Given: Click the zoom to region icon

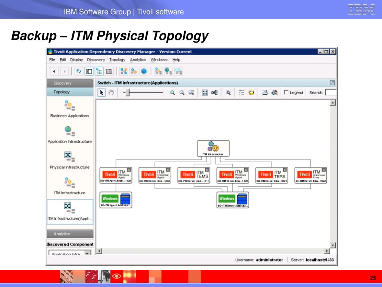Looking at the screenshot, I should coord(191,93).
